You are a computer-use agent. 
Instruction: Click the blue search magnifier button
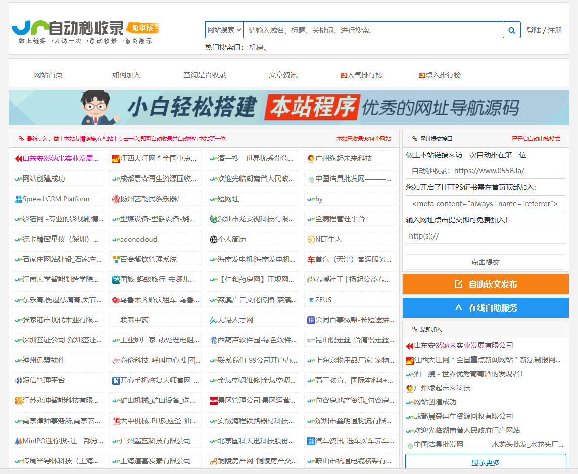[512, 30]
